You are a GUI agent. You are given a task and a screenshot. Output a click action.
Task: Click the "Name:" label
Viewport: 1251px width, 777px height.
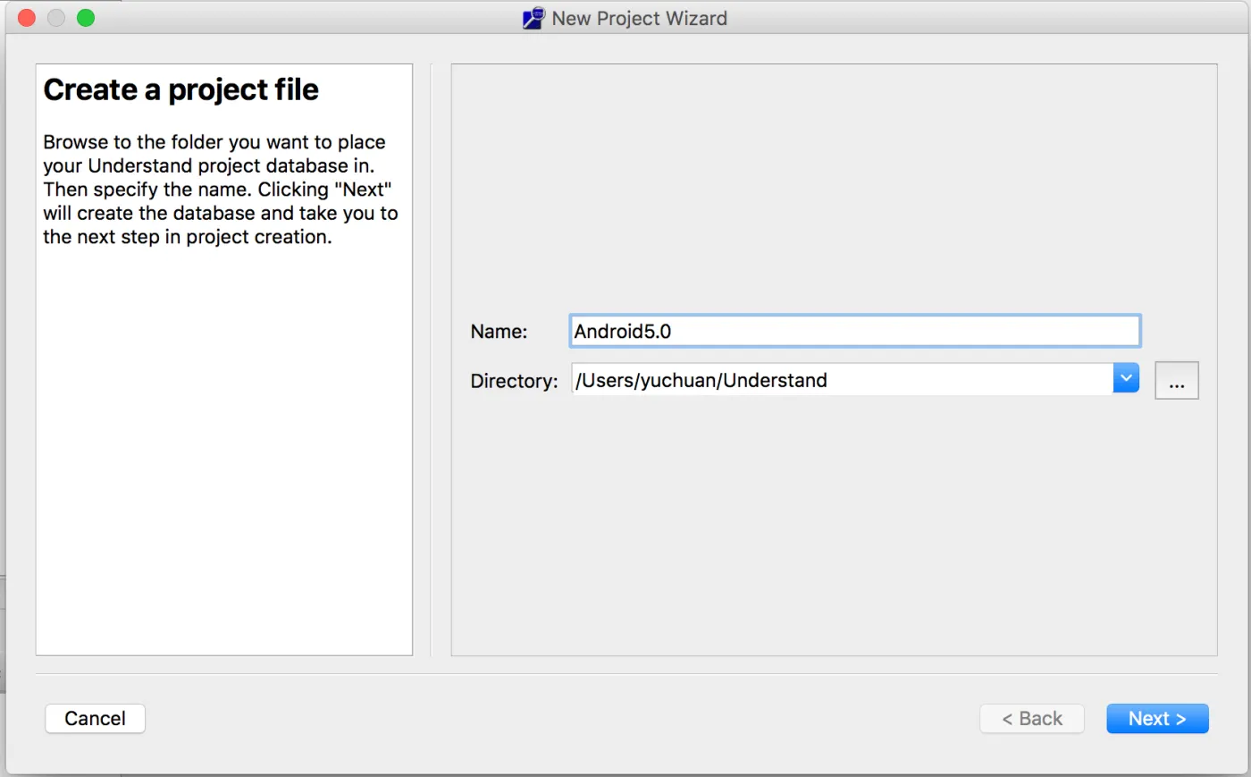coord(499,332)
